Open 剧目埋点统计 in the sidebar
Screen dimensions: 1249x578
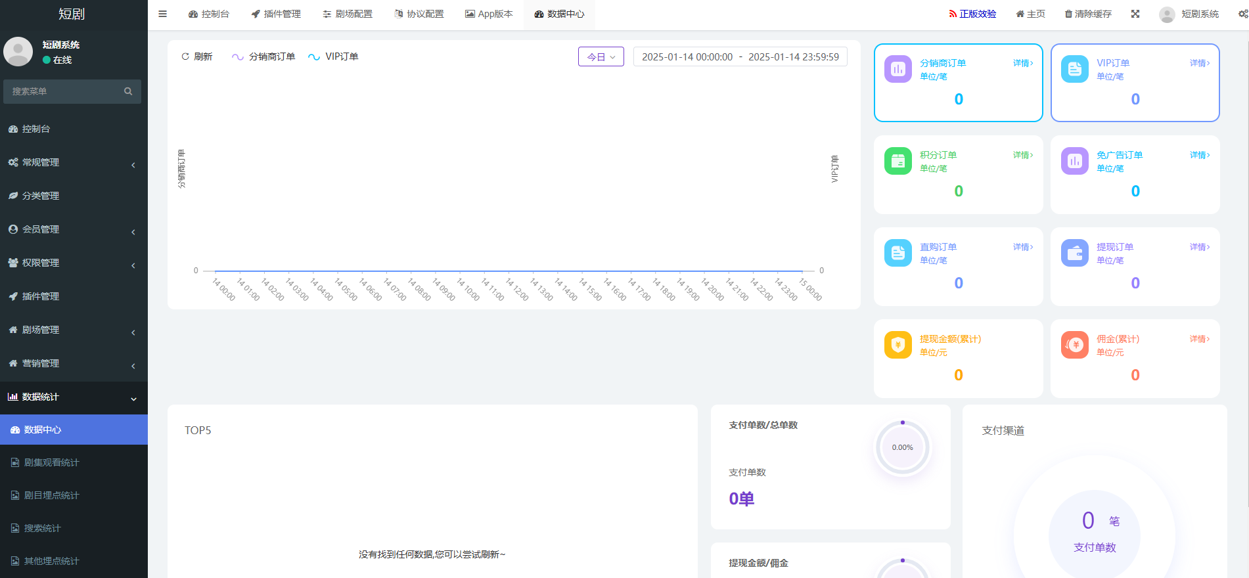74,495
